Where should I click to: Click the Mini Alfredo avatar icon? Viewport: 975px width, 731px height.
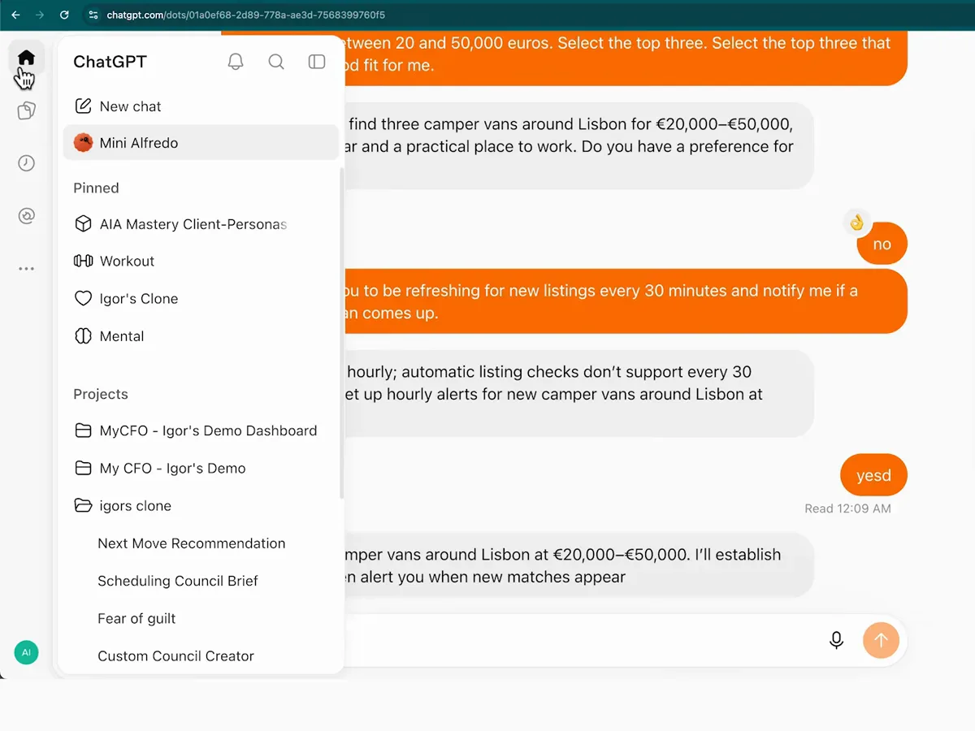(83, 143)
